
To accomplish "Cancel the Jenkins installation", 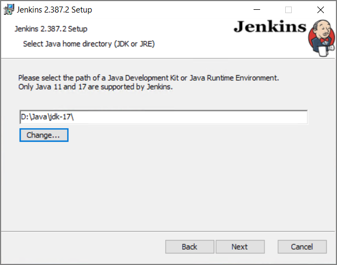I will [302, 246].
